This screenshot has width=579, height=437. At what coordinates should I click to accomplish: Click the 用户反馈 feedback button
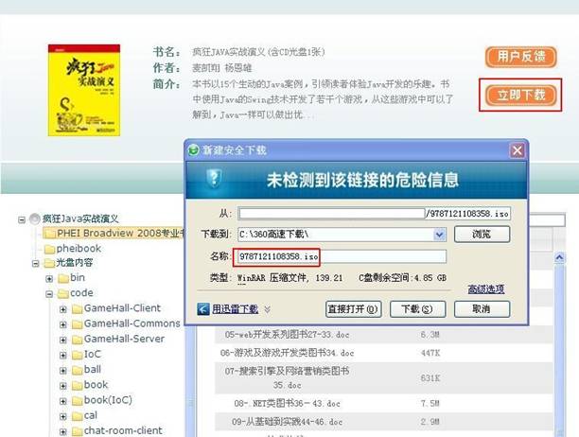520,57
